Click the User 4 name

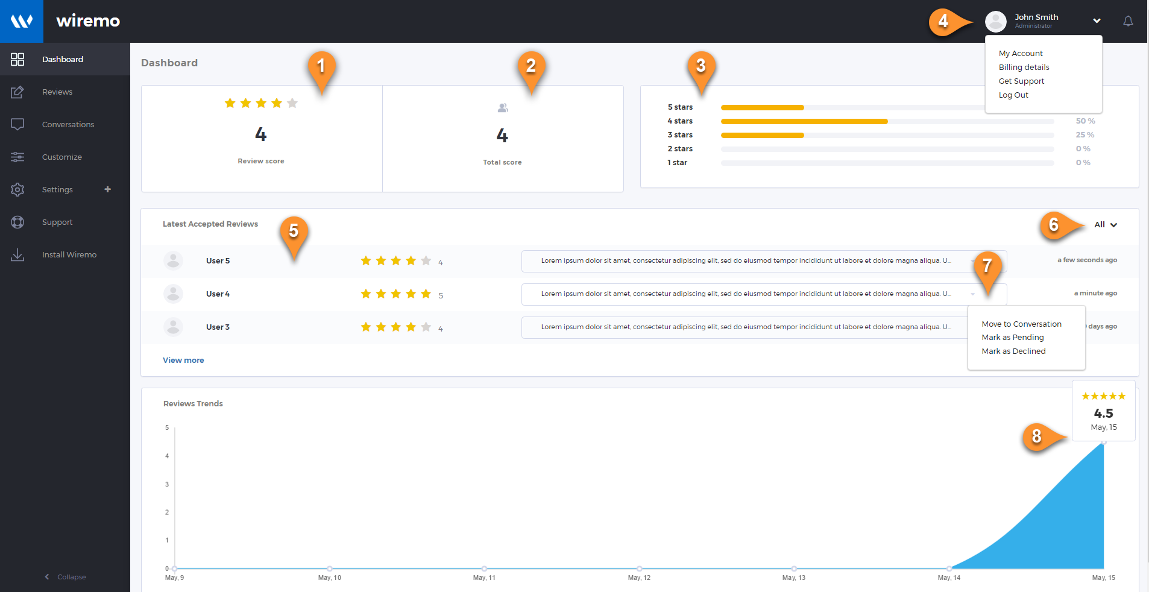coord(218,294)
